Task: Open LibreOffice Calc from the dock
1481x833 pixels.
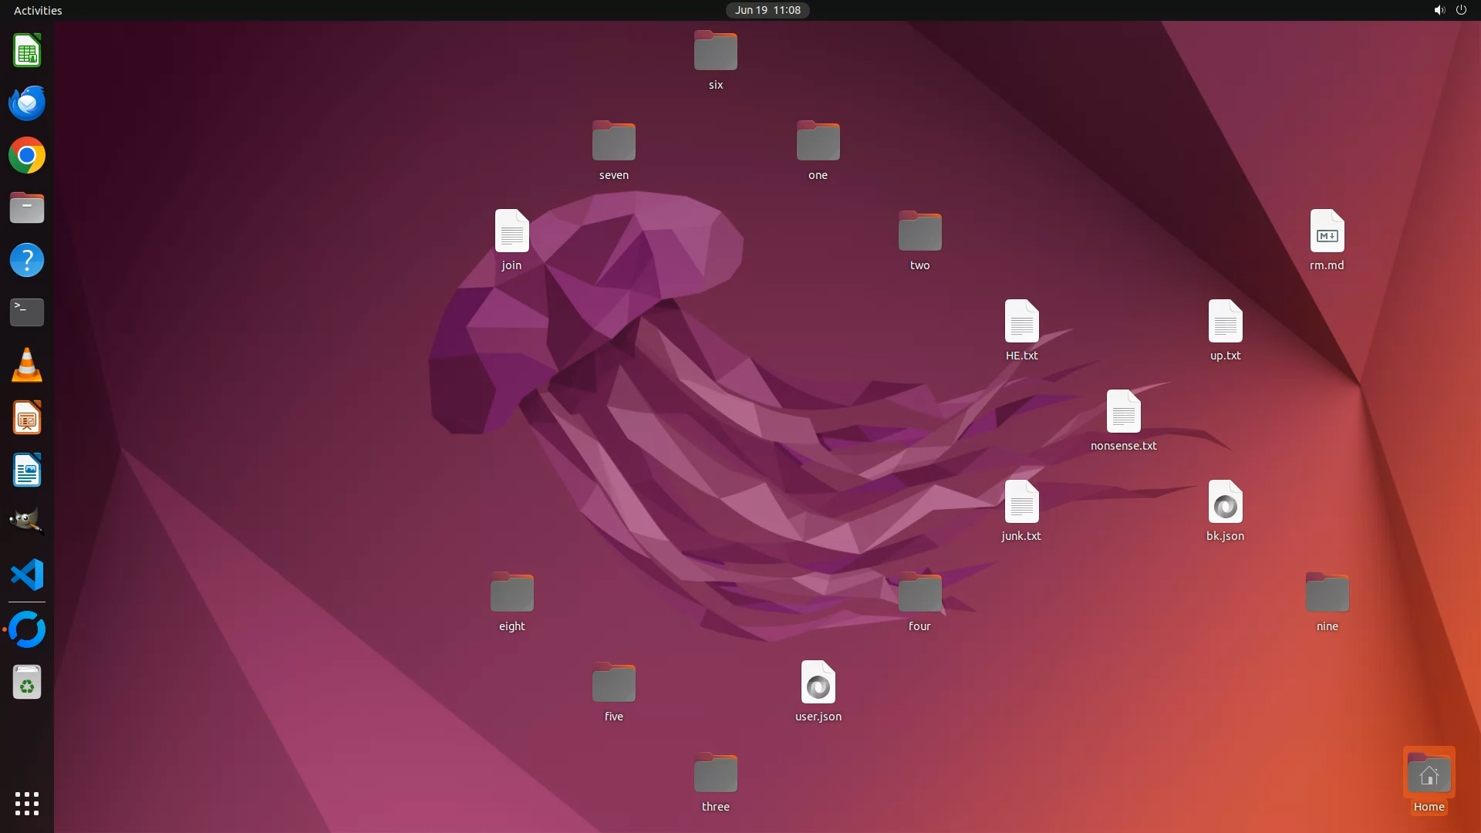Action: point(27,51)
